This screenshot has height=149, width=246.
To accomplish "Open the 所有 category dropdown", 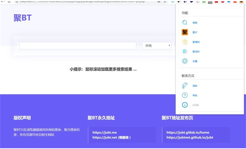I will 157,45.
